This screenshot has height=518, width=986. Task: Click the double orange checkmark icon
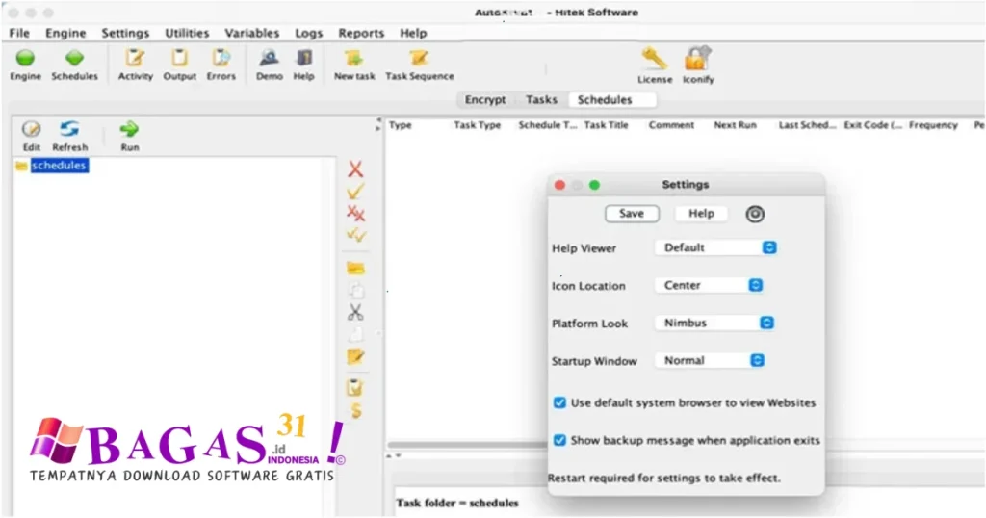point(356,235)
